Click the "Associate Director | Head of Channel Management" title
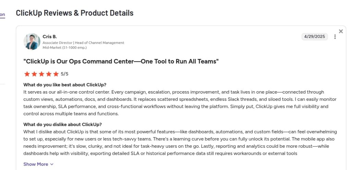The width and height of the screenshot is (351, 170). (x=83, y=43)
